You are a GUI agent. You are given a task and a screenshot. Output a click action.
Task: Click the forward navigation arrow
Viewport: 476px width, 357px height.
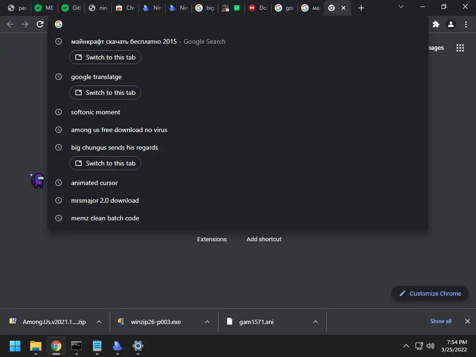point(25,24)
